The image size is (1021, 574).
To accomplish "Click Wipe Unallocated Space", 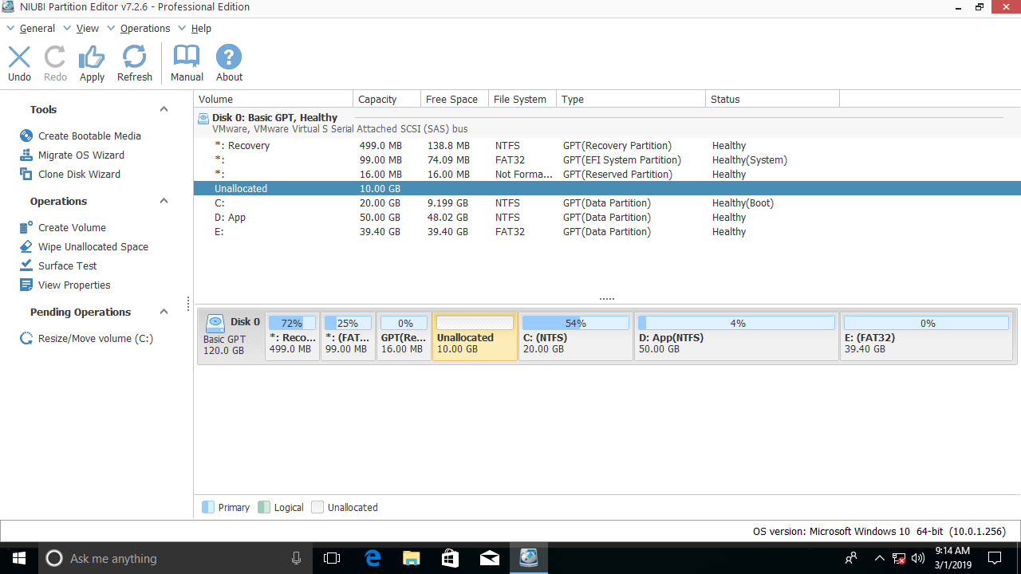I will [x=93, y=247].
